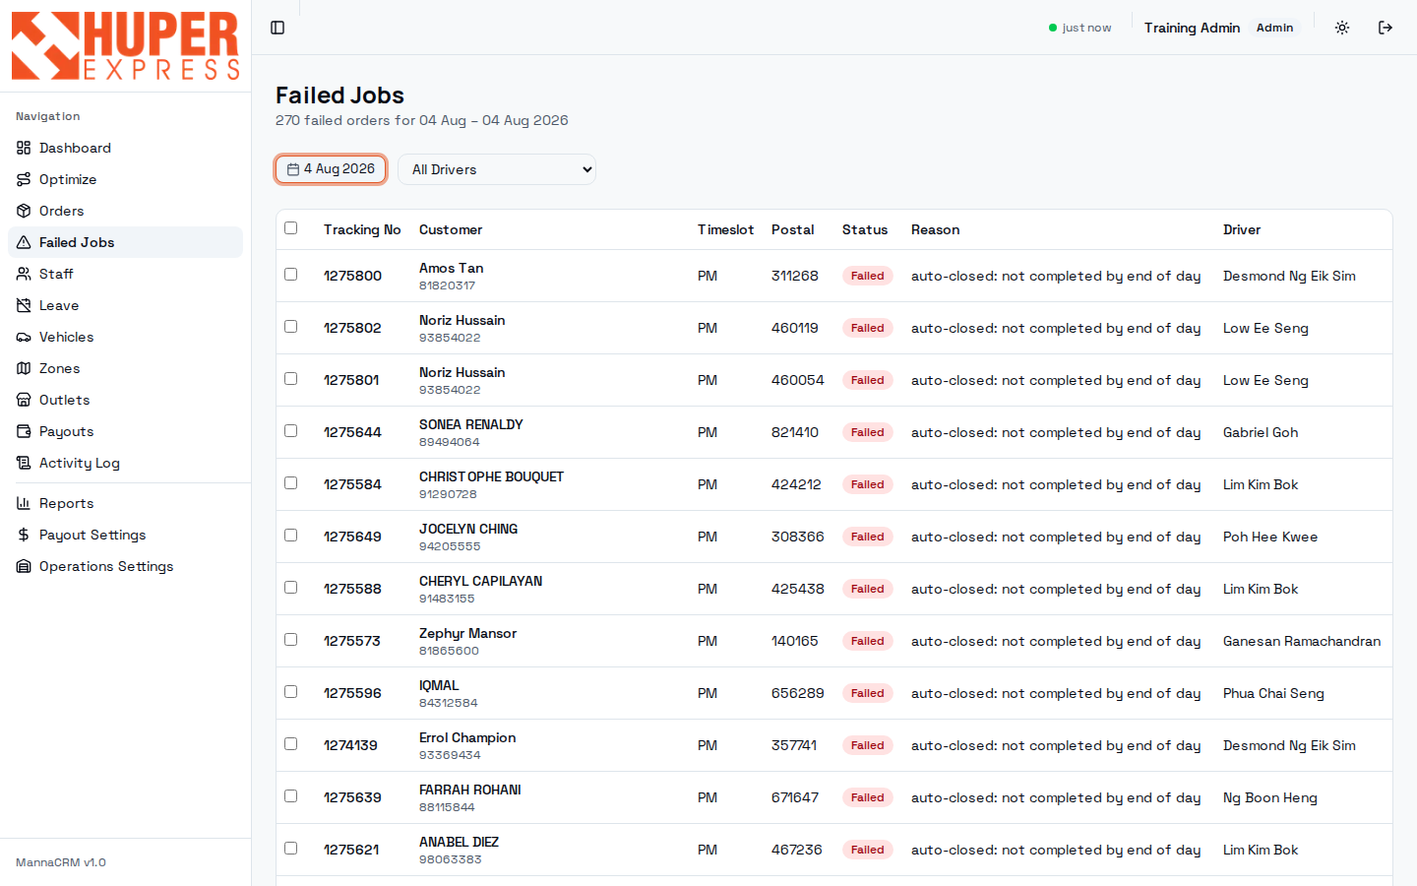1417x886 pixels.
Task: Click the Customer column header
Action: (x=451, y=229)
